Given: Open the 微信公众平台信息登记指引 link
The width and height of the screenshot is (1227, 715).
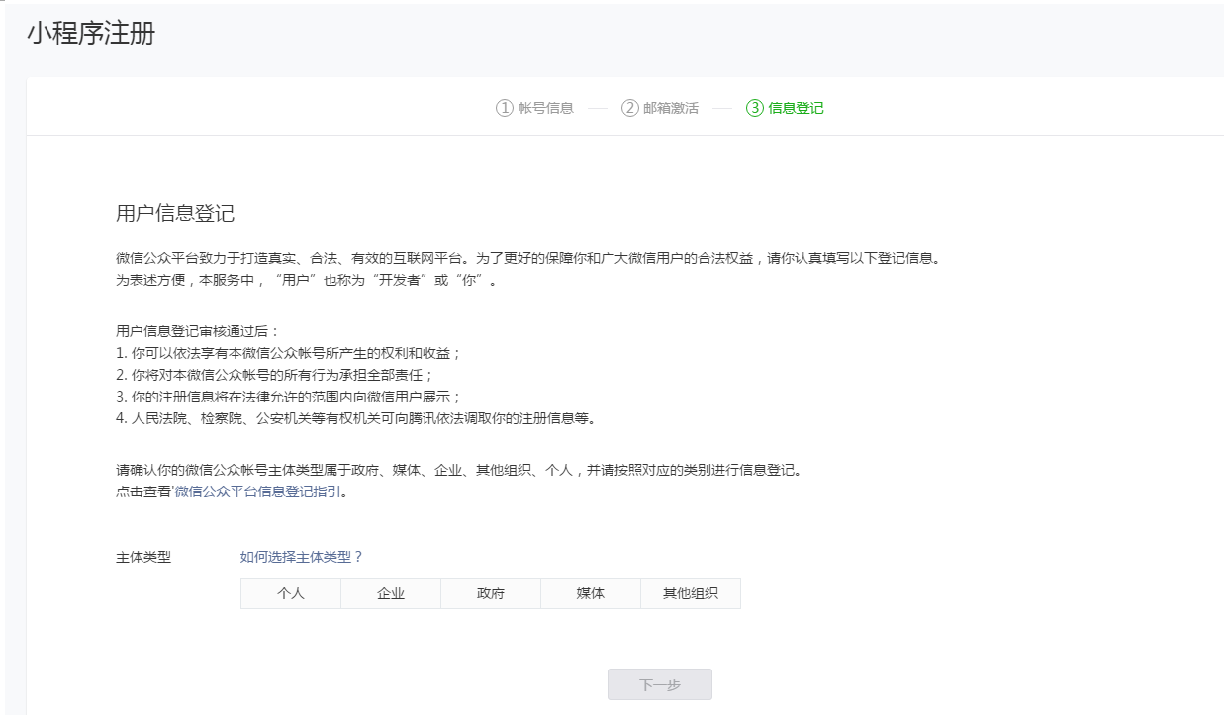Looking at the screenshot, I should click(258, 492).
